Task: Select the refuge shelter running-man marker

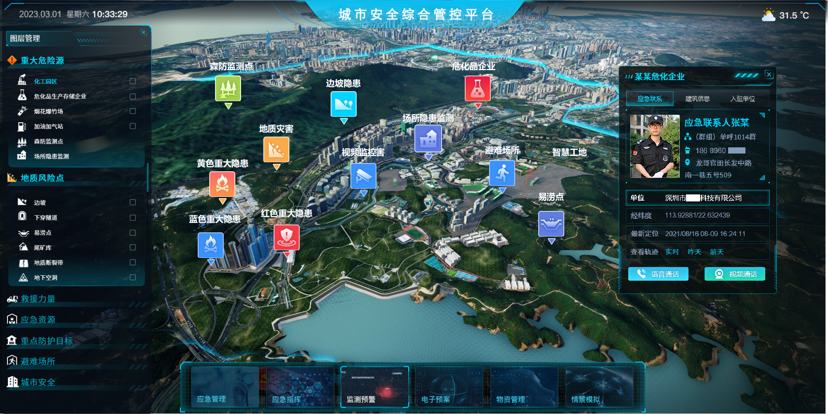Action: tap(502, 173)
